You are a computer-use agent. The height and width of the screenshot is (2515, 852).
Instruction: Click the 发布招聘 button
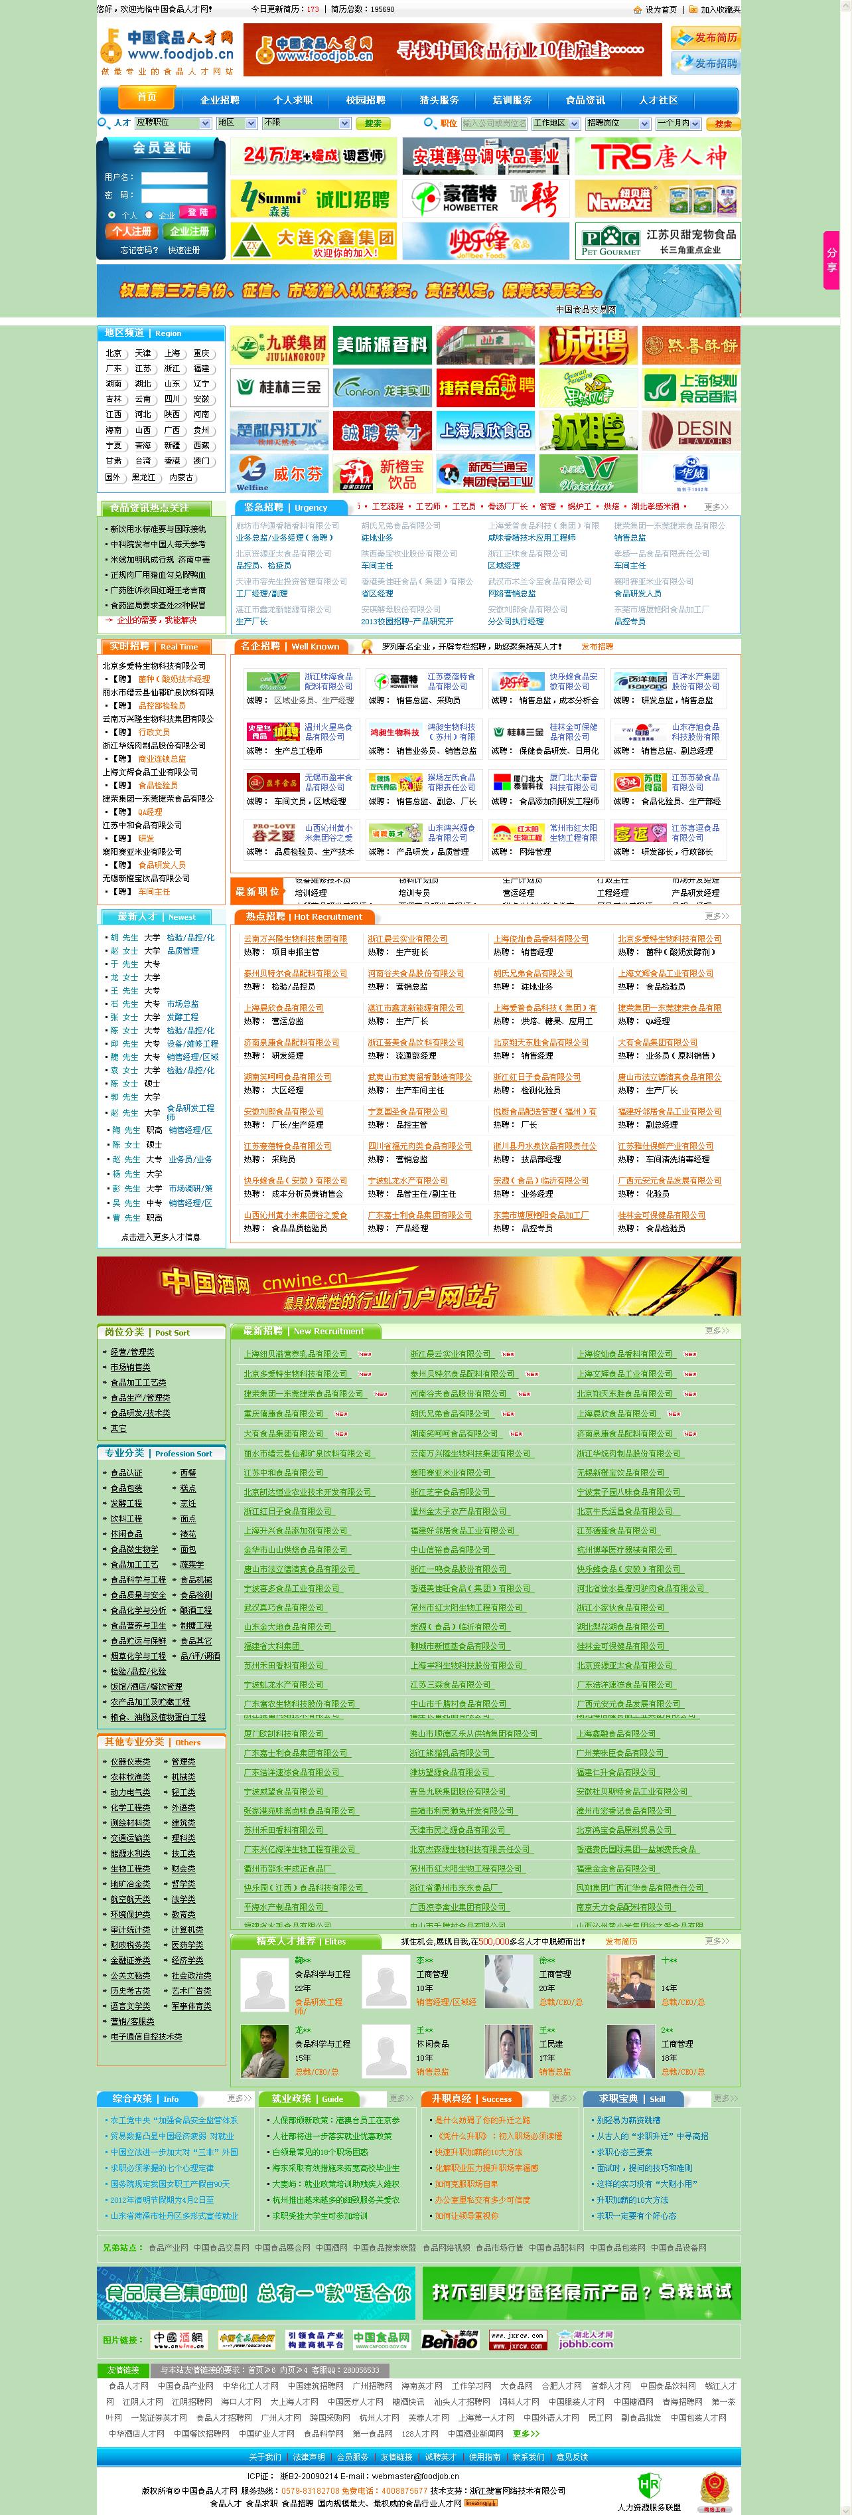tap(705, 64)
